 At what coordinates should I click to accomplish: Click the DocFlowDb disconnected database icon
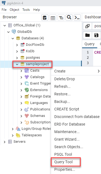tap(22, 45)
